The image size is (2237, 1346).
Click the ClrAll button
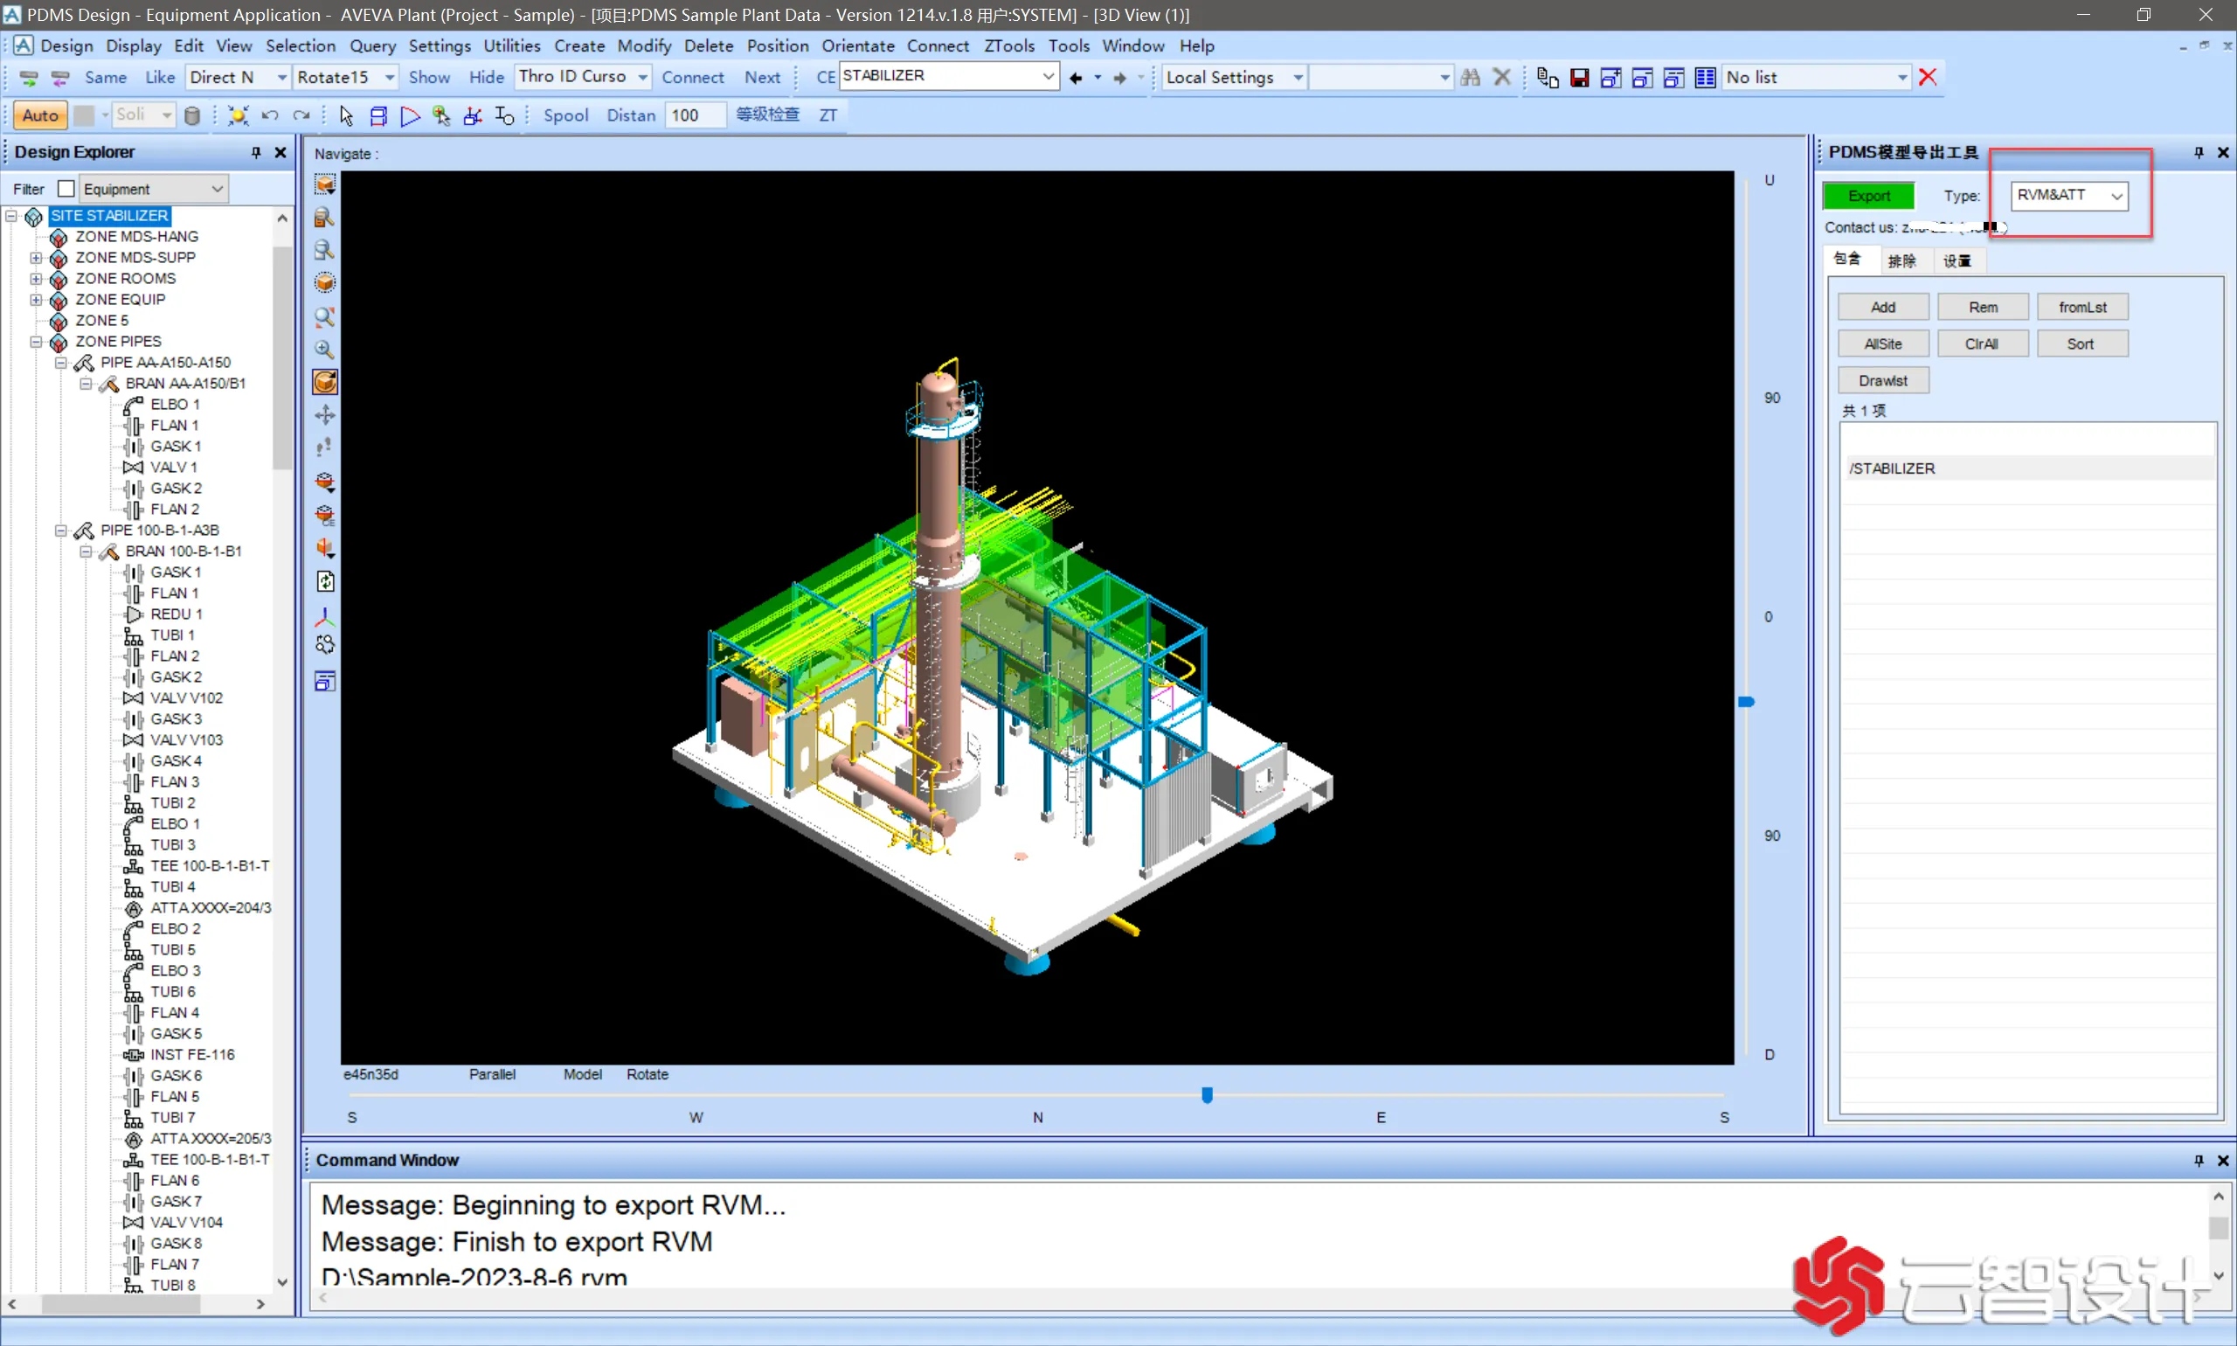point(1981,343)
